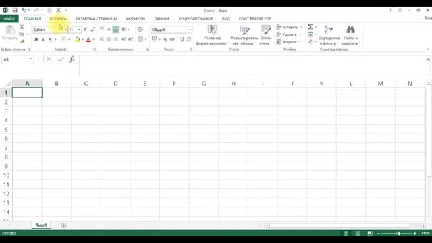
Task: Click the Clear eraser icon
Action: pyautogui.click(x=310, y=42)
